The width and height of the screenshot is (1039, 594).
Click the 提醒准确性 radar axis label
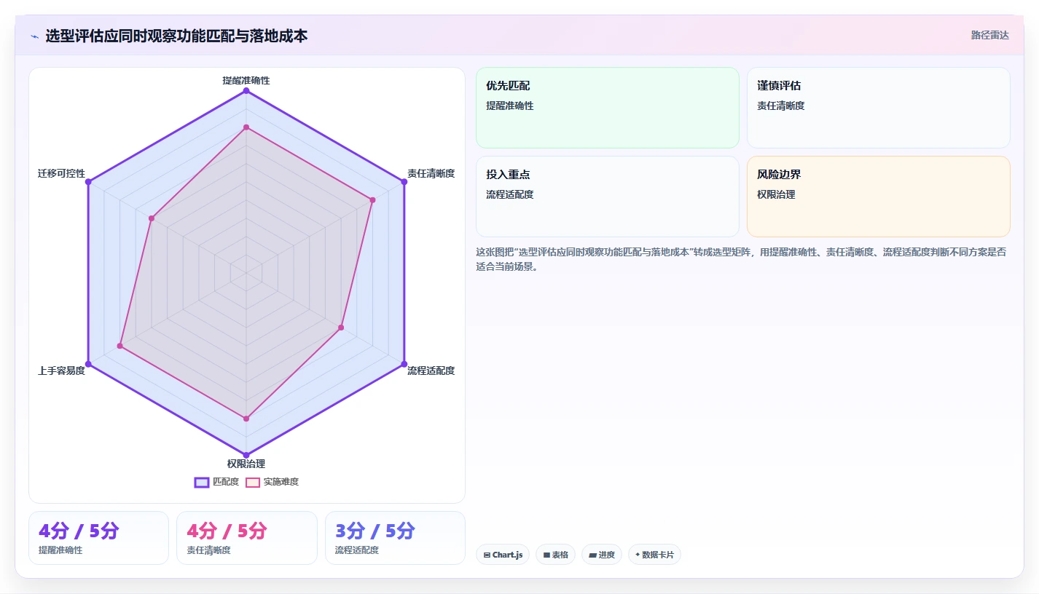click(x=246, y=80)
